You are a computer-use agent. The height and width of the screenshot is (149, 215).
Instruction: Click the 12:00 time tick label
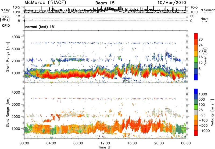[105, 143]
